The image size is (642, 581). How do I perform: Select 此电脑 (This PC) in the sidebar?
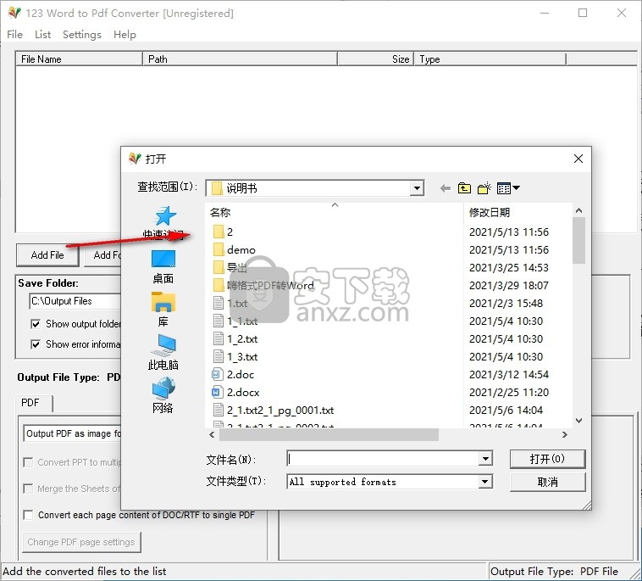tap(163, 353)
